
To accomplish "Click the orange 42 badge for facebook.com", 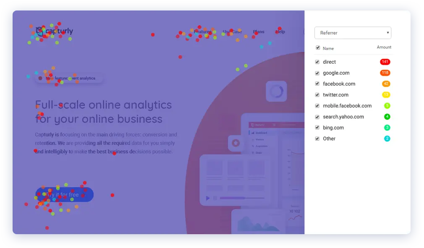I will click(386, 84).
